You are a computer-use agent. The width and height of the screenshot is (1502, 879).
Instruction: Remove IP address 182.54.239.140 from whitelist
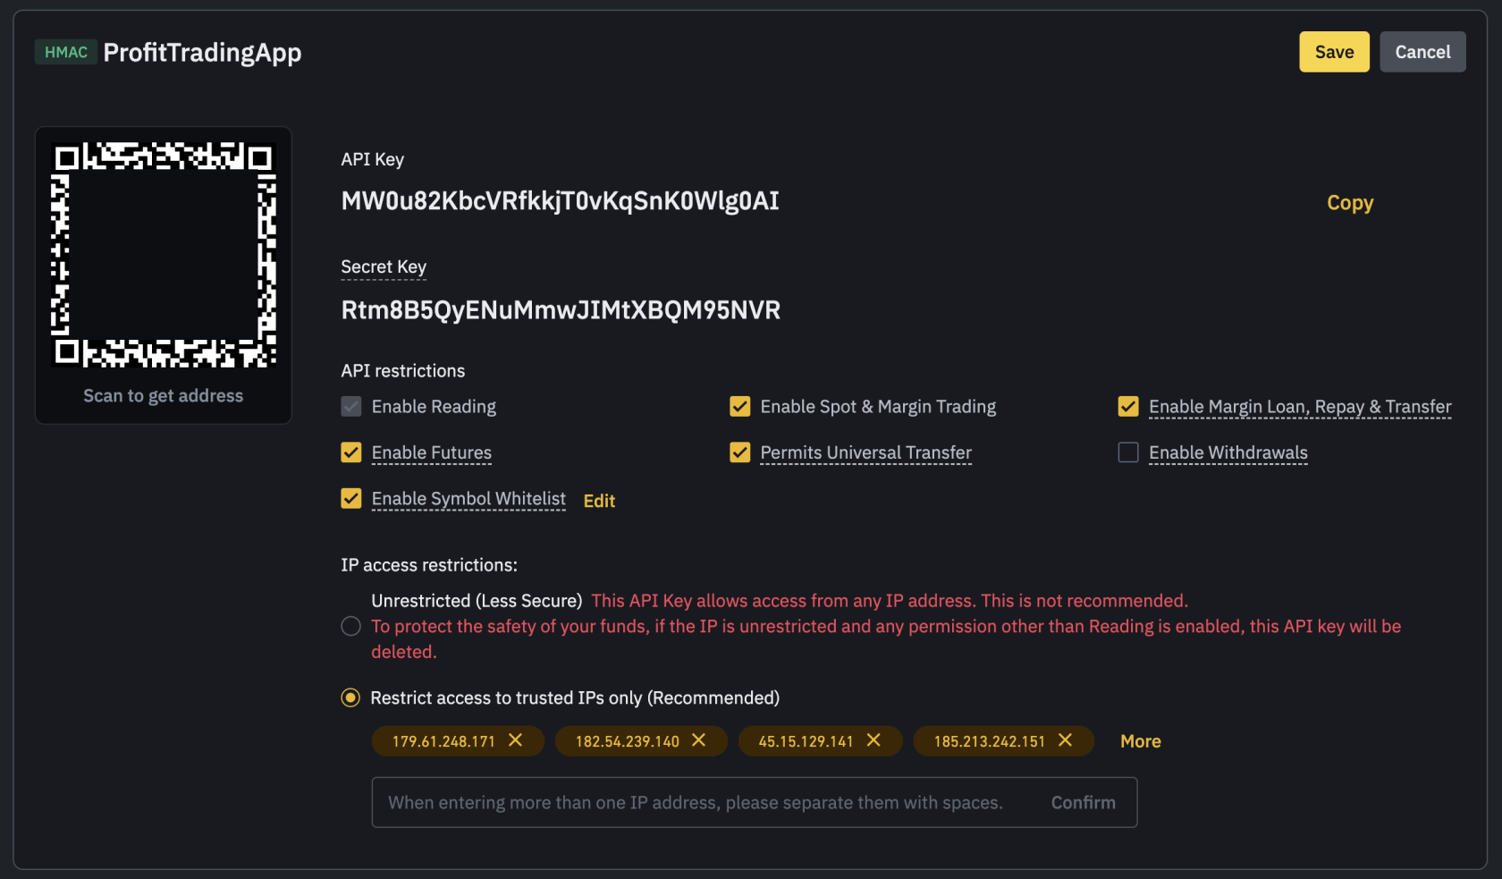pyautogui.click(x=699, y=740)
